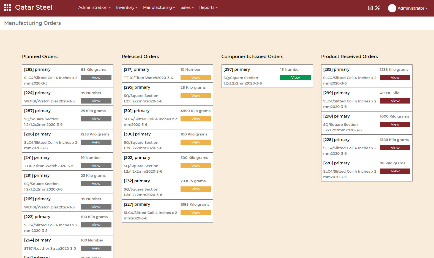View released order 217
The image size is (434, 258).
tap(196, 78)
